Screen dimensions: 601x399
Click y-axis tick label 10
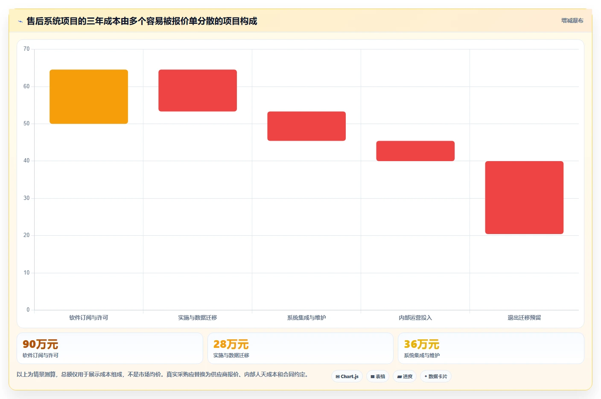pos(26,273)
